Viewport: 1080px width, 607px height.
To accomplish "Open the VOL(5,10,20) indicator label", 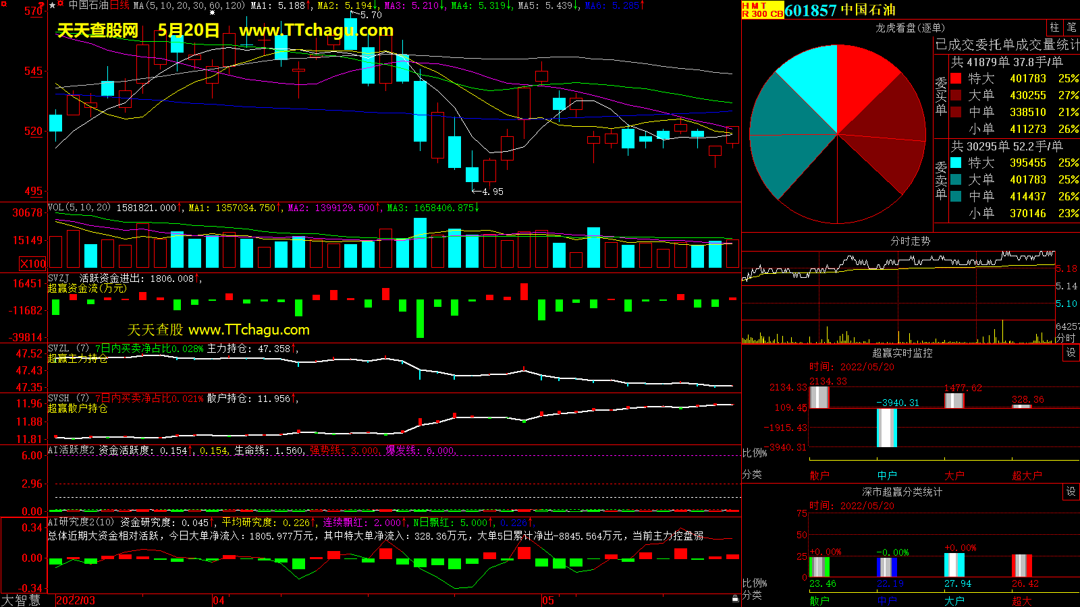I will [79, 208].
